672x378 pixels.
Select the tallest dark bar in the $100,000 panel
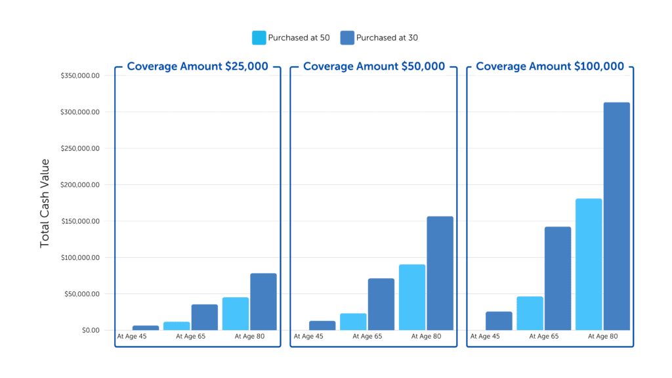click(x=616, y=216)
